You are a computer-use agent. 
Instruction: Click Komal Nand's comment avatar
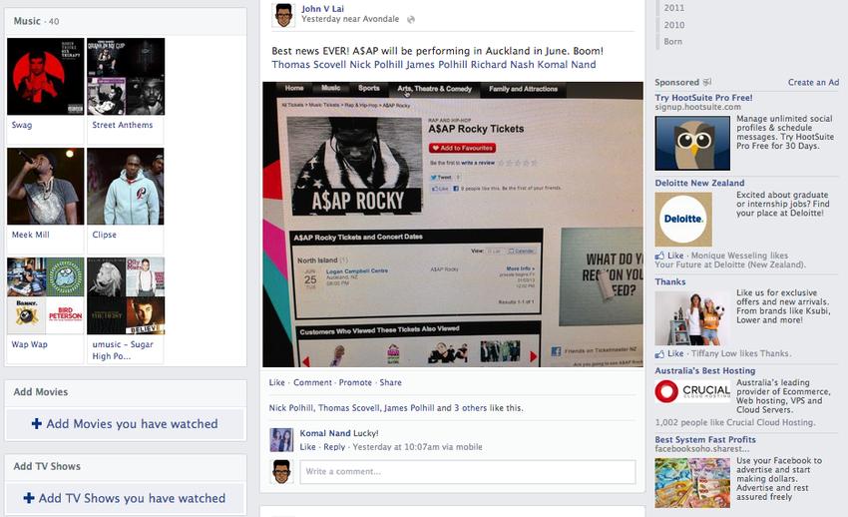(x=282, y=440)
